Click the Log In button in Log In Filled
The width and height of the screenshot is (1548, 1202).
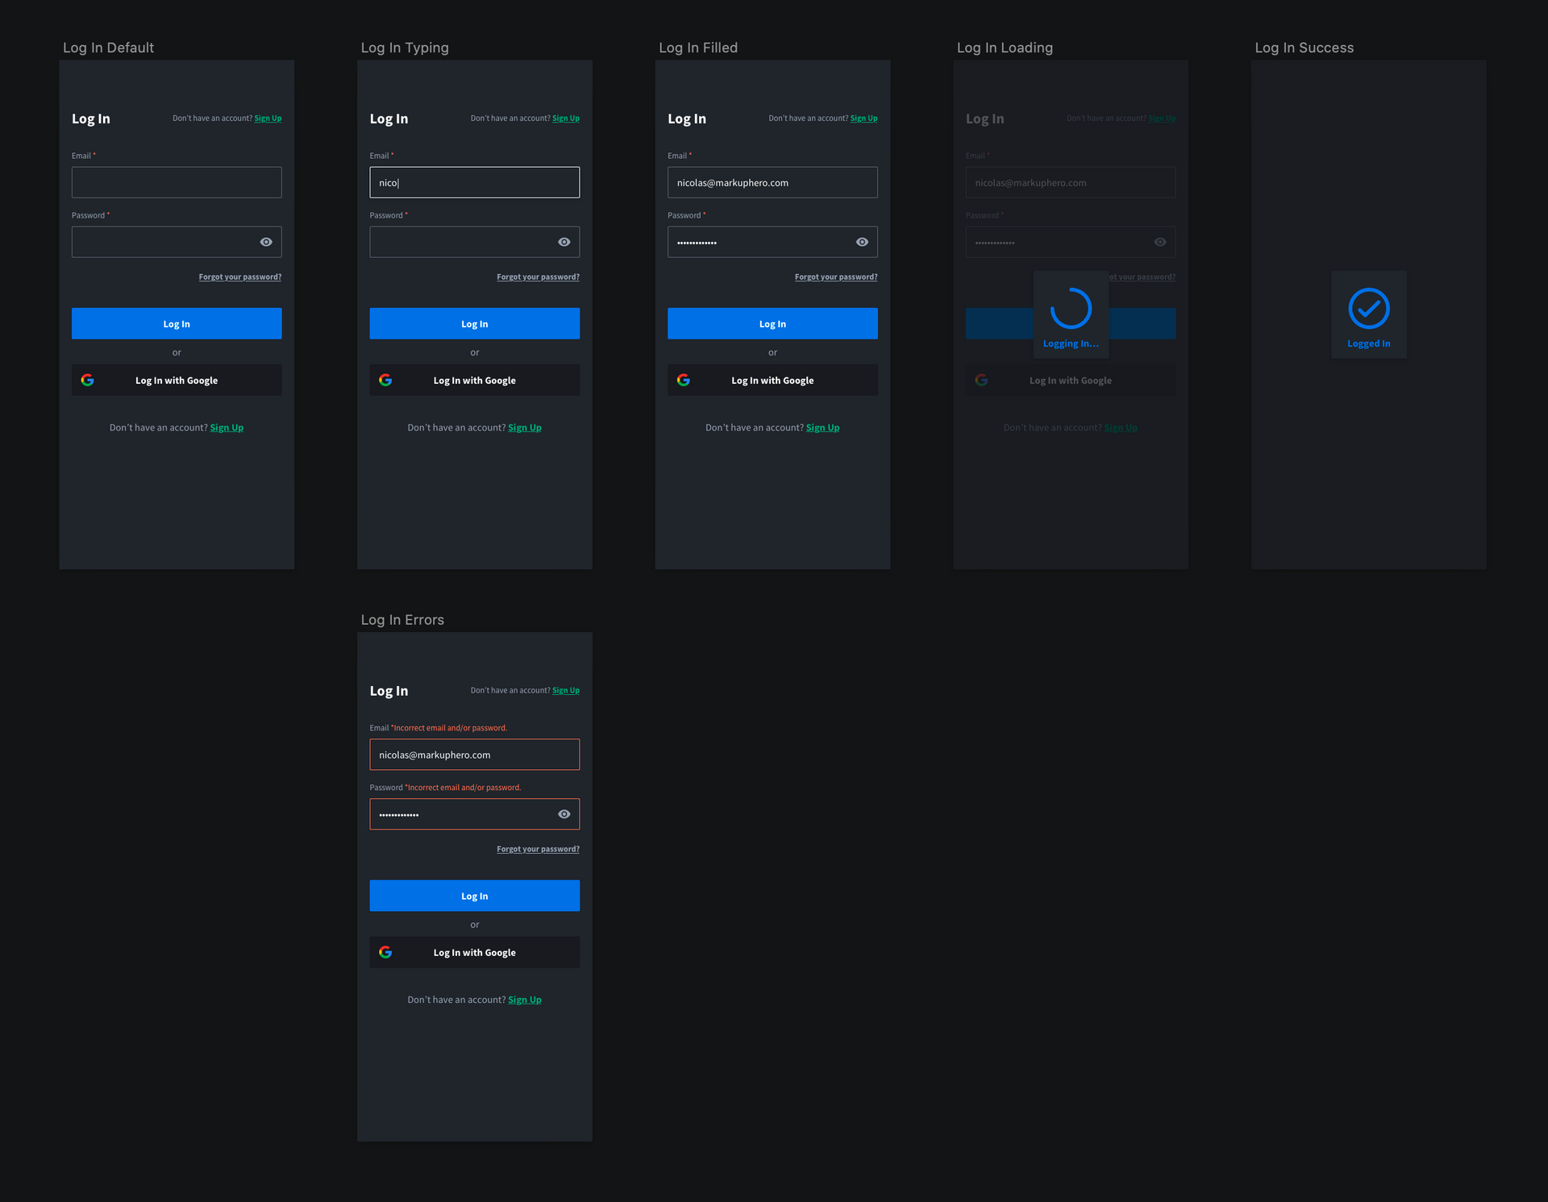772,322
